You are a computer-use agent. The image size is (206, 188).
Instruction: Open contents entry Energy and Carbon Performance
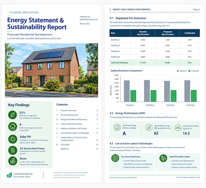(x=77, y=120)
